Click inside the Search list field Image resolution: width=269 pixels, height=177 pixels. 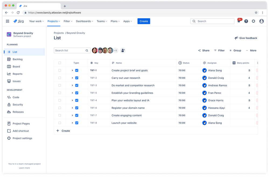(69, 50)
